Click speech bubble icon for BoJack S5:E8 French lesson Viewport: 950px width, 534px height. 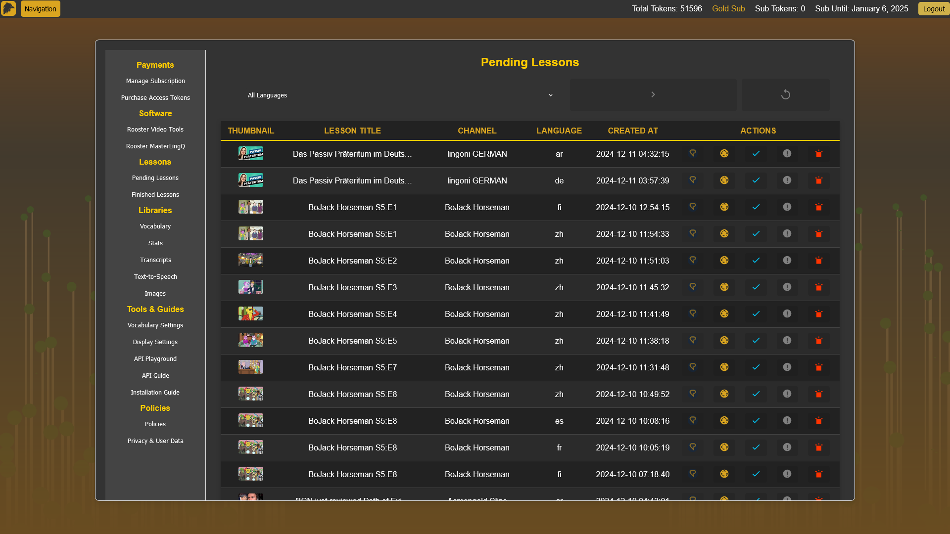point(693,447)
